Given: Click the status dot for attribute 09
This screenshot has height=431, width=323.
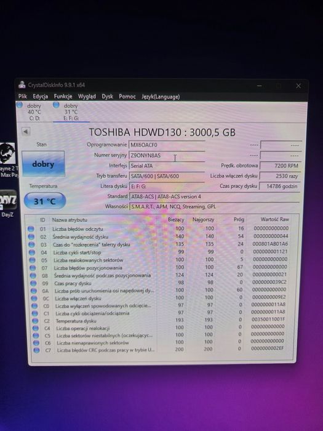Looking at the screenshot, I should pos(33,283).
